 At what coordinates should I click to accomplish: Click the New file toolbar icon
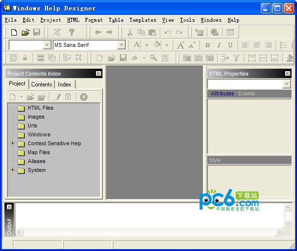(14, 32)
